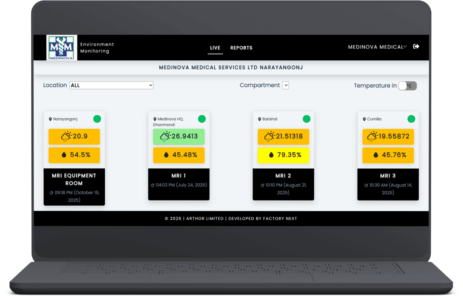Open the MRI 1 card title

pos(179,176)
